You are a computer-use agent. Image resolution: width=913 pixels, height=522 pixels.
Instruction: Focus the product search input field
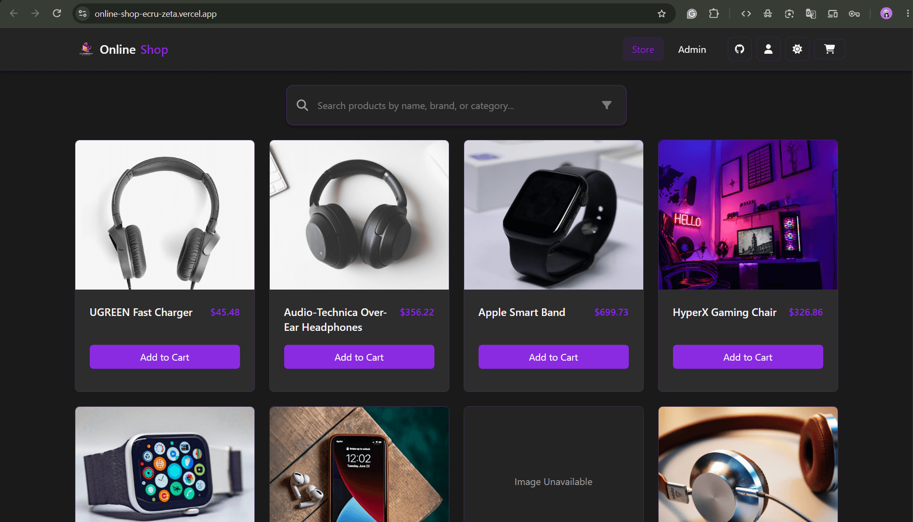pos(456,105)
